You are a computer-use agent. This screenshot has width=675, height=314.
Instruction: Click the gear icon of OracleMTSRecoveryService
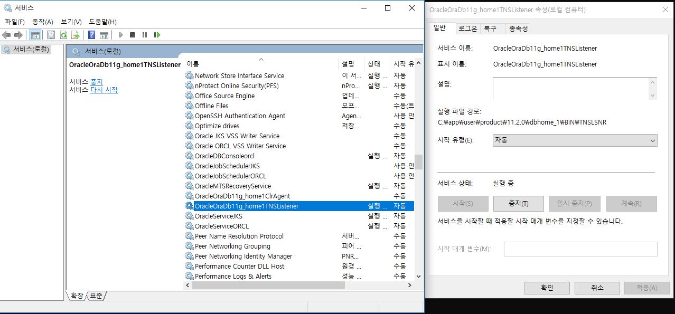tap(190, 186)
